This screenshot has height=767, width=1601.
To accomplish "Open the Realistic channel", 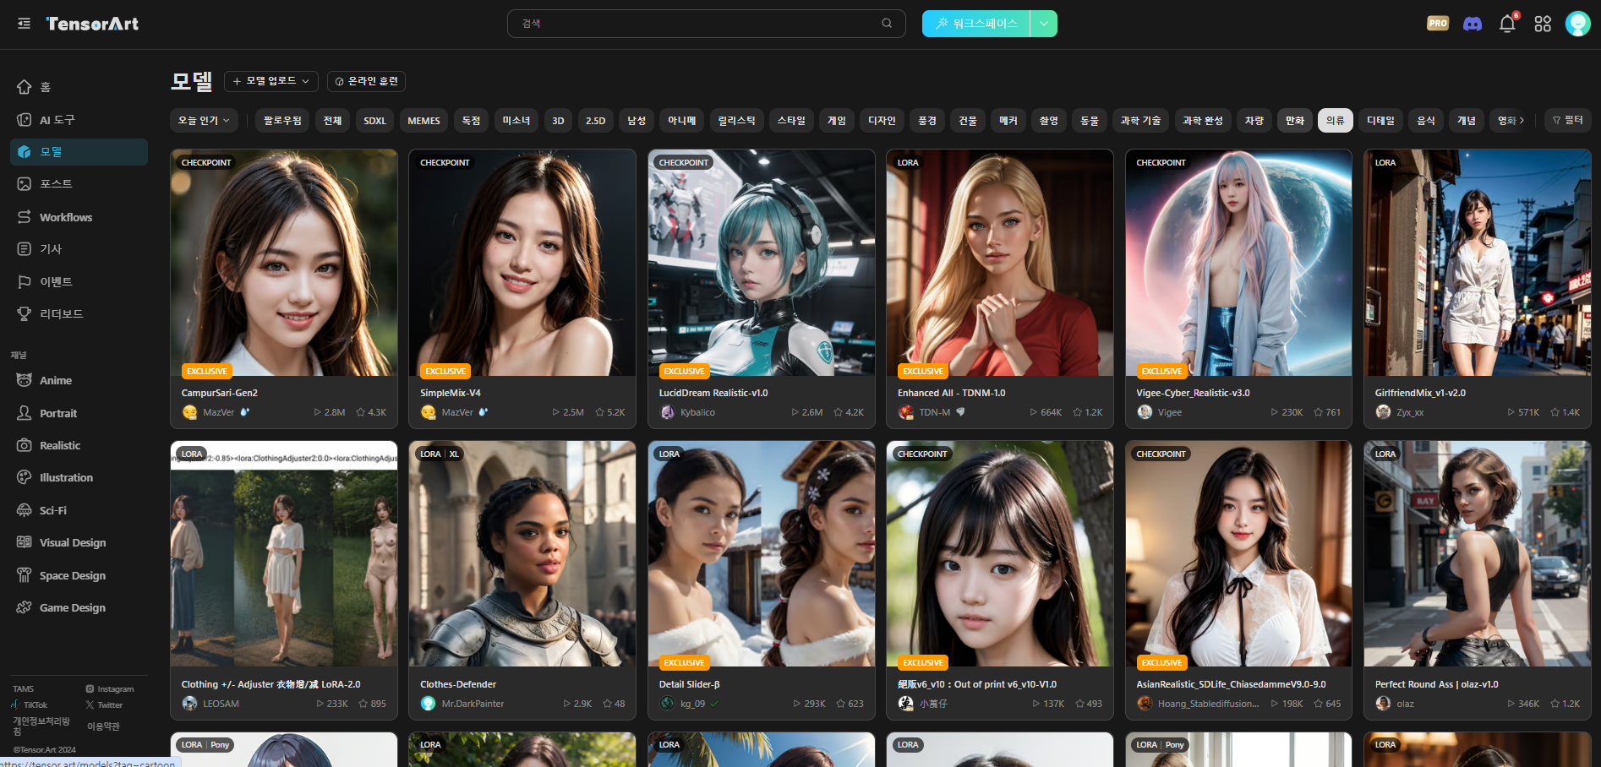I will [79, 445].
